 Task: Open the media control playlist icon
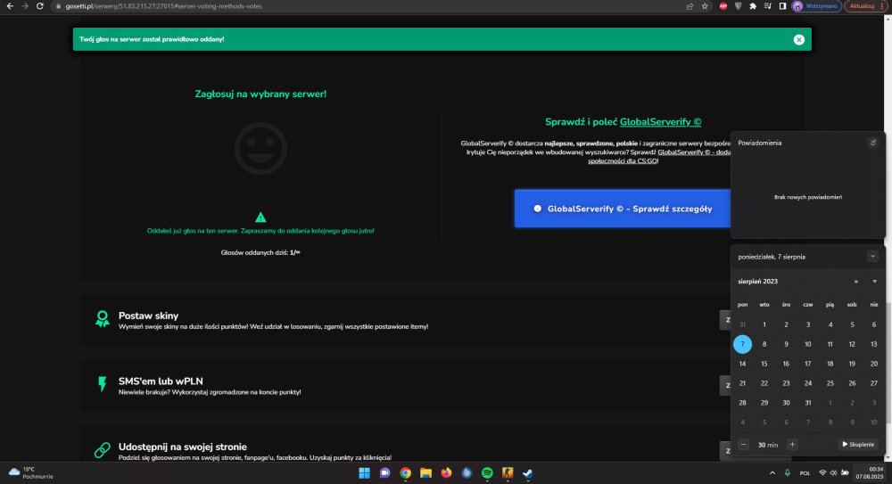[767, 6]
